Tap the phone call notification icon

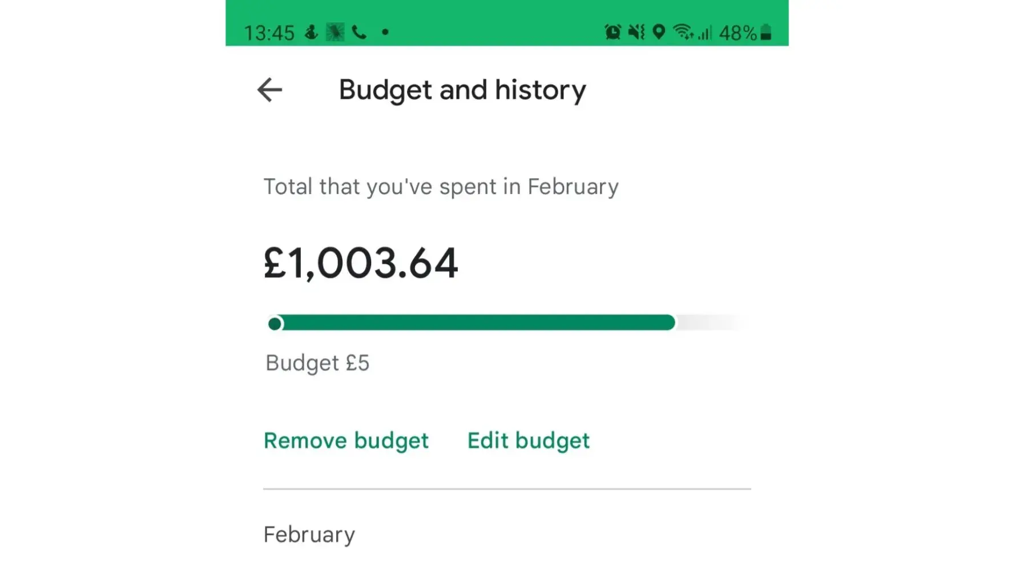(x=359, y=32)
